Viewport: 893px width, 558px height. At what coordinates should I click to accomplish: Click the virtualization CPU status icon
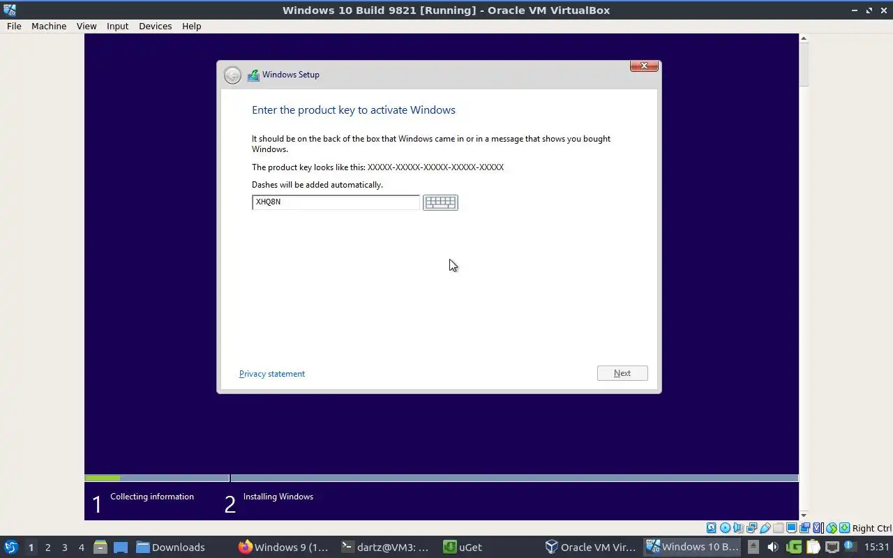click(x=818, y=528)
